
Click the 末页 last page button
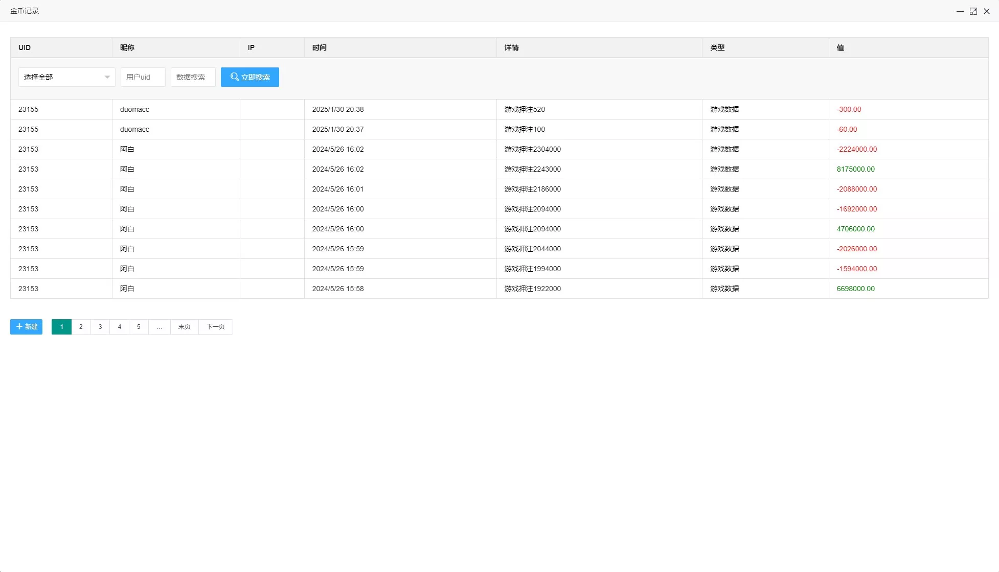(184, 327)
